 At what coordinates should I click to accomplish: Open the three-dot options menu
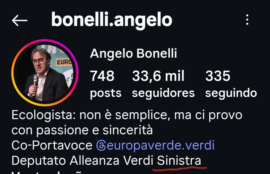(247, 20)
